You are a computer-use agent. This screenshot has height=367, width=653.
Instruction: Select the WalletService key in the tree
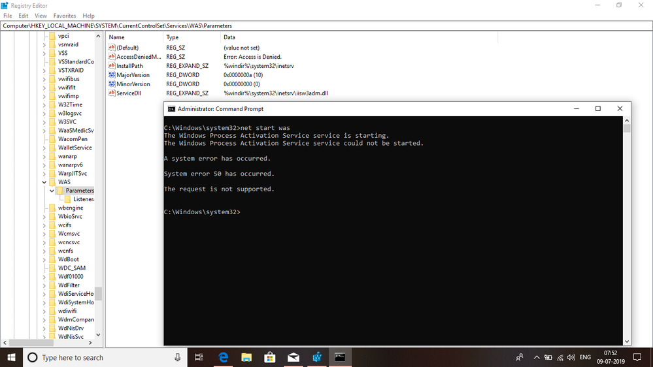pyautogui.click(x=75, y=148)
